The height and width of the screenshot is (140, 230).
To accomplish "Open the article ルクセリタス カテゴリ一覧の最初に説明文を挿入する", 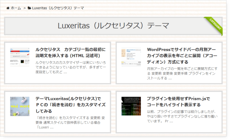I will (70, 53).
